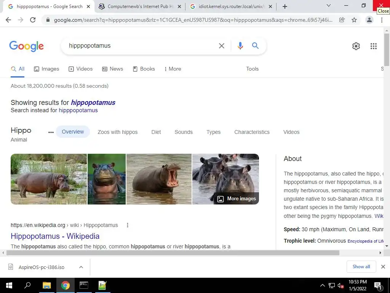
Task: Submit search with magnifier icon
Action: tap(255, 46)
